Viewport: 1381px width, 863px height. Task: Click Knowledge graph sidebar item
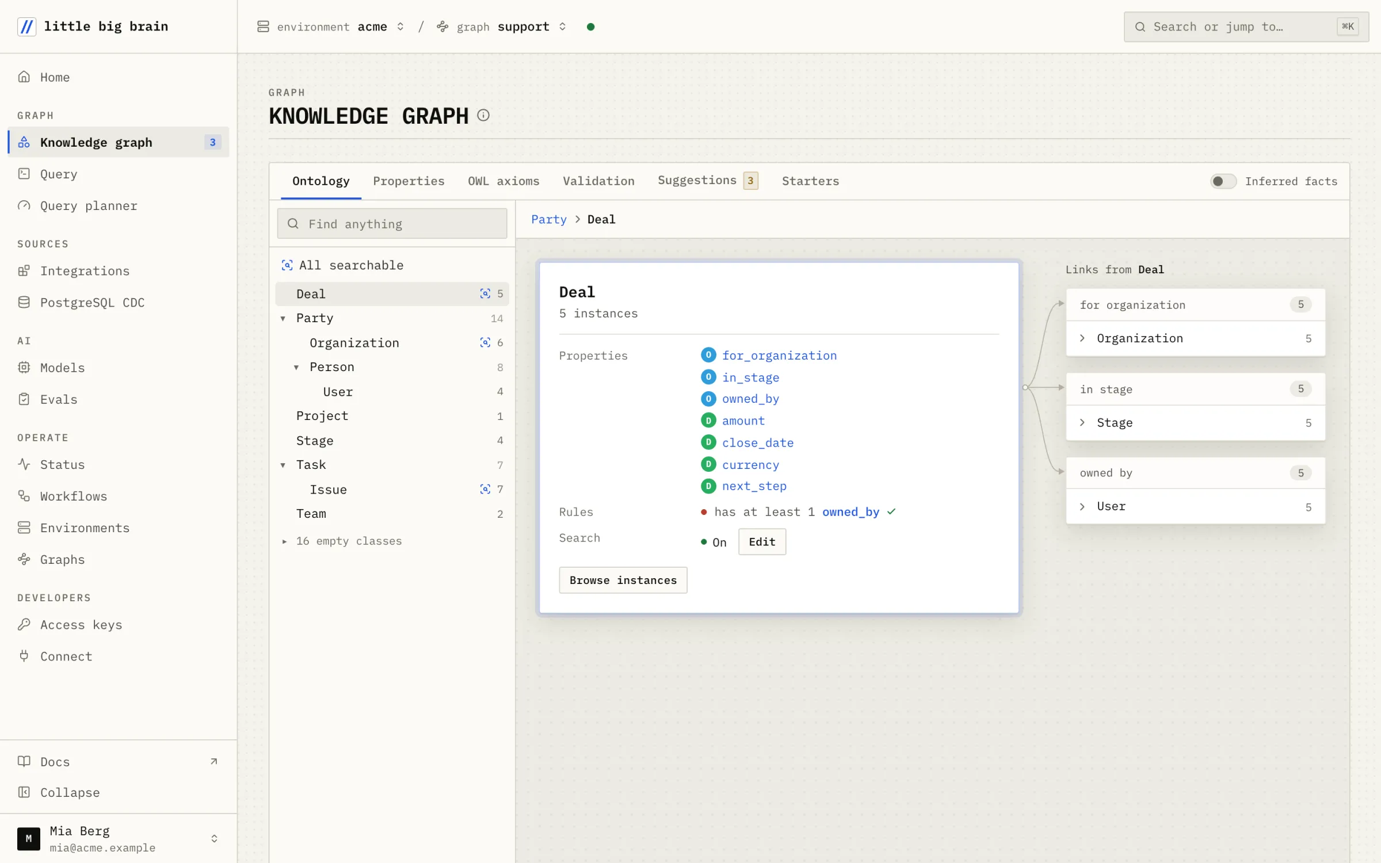(118, 142)
